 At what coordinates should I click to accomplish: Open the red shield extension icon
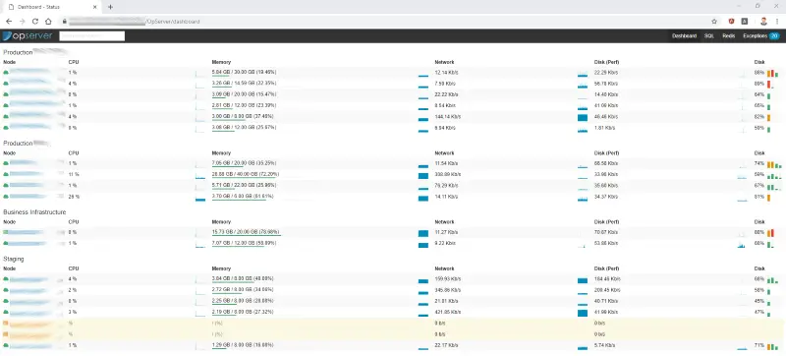click(732, 22)
